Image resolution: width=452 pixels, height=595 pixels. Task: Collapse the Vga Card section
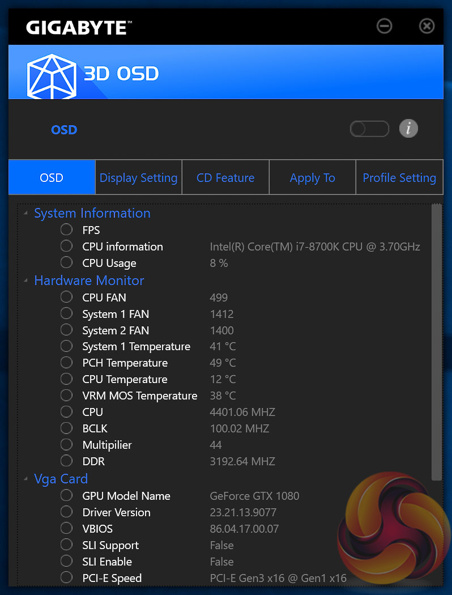26,479
